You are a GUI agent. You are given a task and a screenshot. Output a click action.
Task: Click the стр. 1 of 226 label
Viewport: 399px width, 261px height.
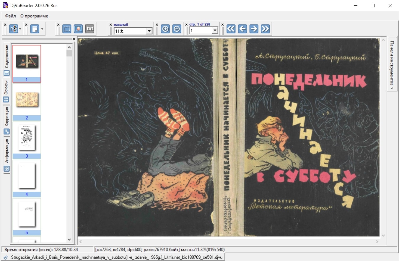pyautogui.click(x=200, y=24)
